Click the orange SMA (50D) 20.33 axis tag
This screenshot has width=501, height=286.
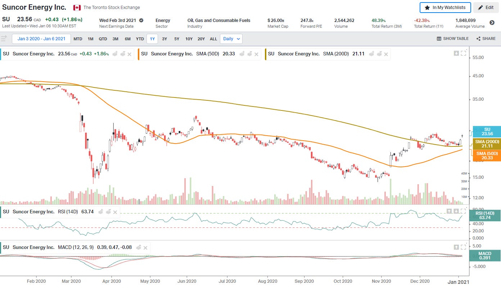(x=487, y=156)
